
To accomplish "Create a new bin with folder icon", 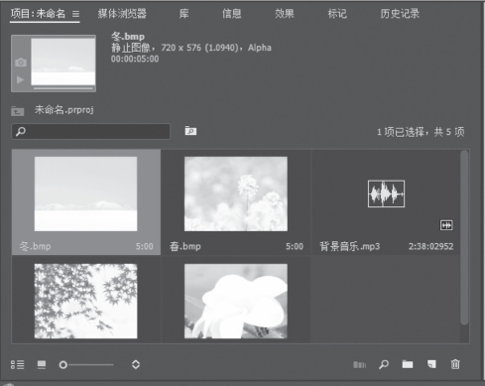I will (408, 364).
